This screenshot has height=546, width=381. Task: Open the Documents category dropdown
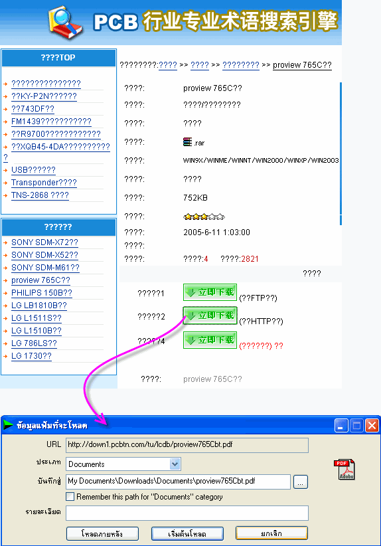(x=175, y=464)
